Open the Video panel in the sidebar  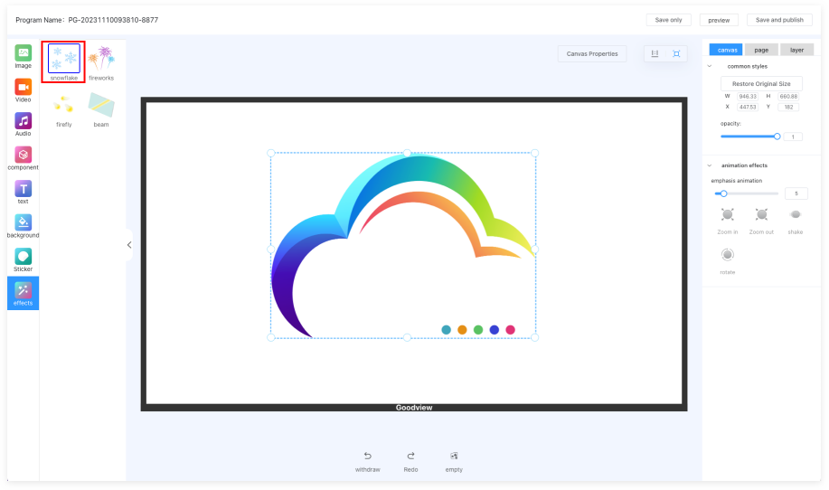click(x=23, y=90)
